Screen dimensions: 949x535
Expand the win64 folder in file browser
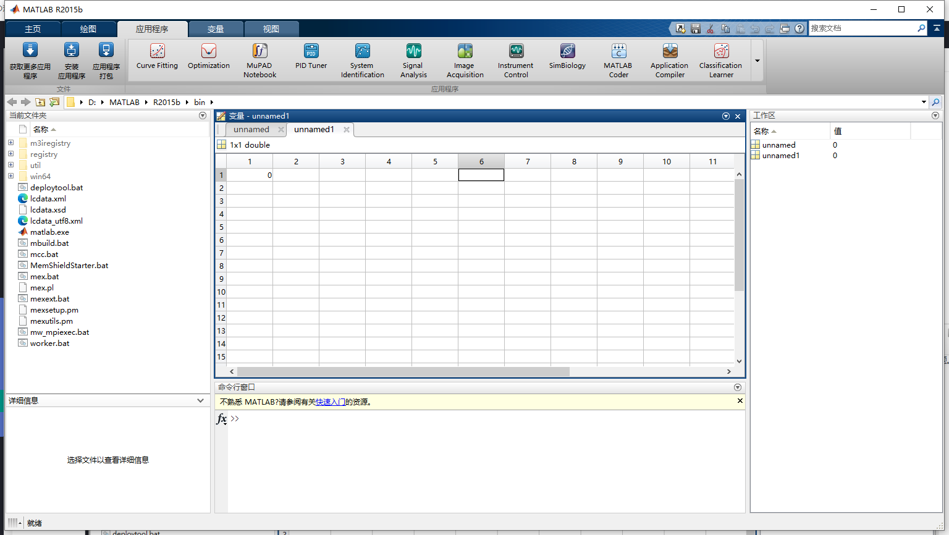coord(11,176)
